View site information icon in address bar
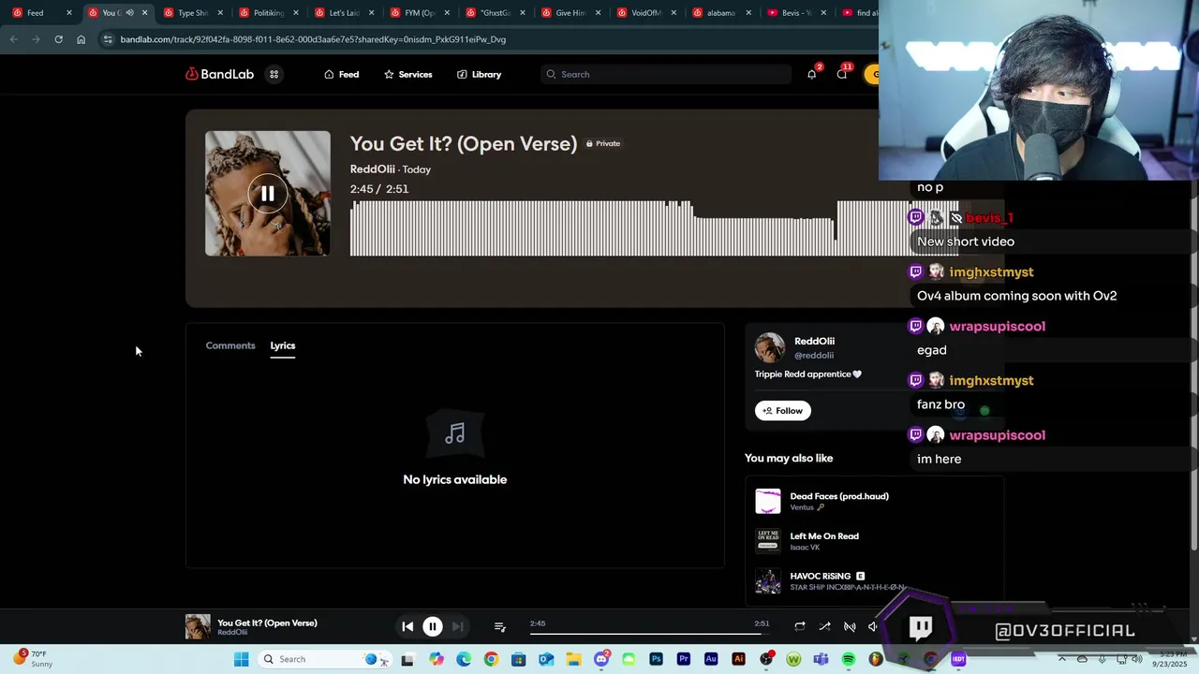The height and width of the screenshot is (674, 1199). tap(108, 39)
